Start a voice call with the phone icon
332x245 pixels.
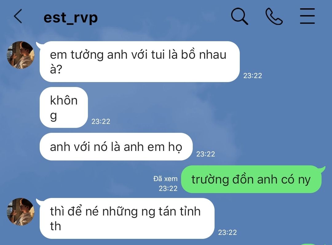pyautogui.click(x=274, y=16)
